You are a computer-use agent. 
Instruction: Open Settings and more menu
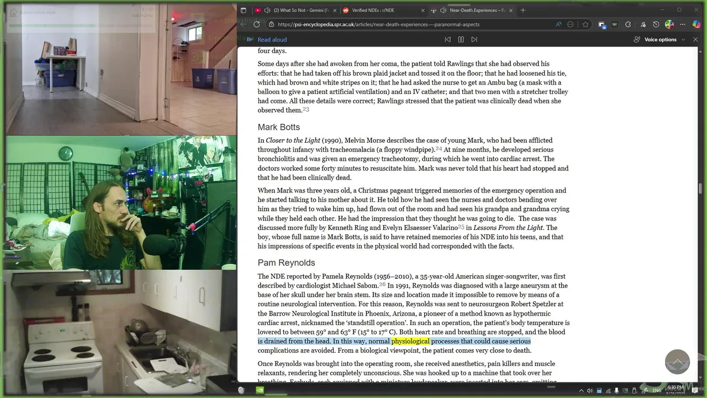coord(683,24)
